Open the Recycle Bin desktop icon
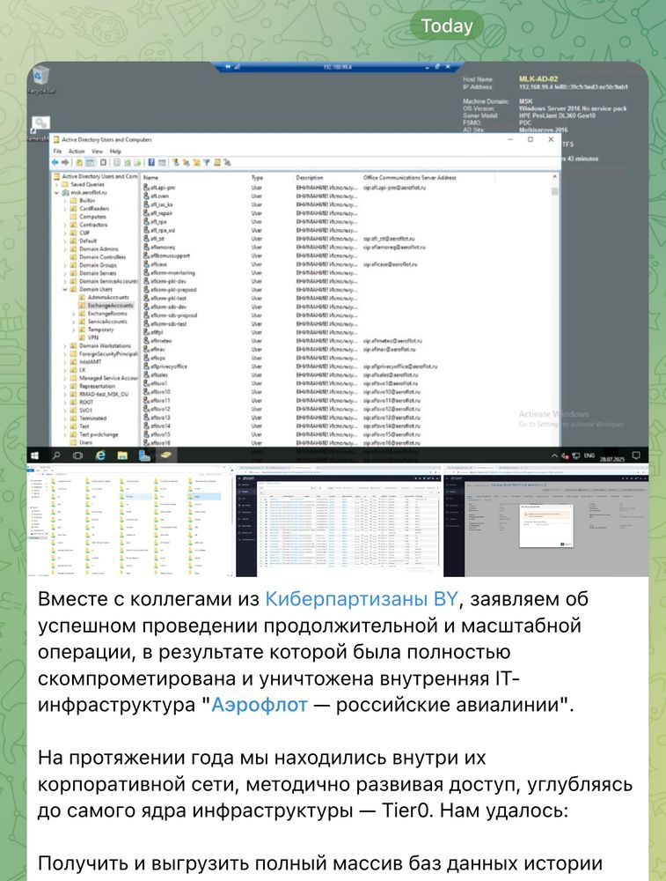The height and width of the screenshot is (881, 666). point(40,79)
